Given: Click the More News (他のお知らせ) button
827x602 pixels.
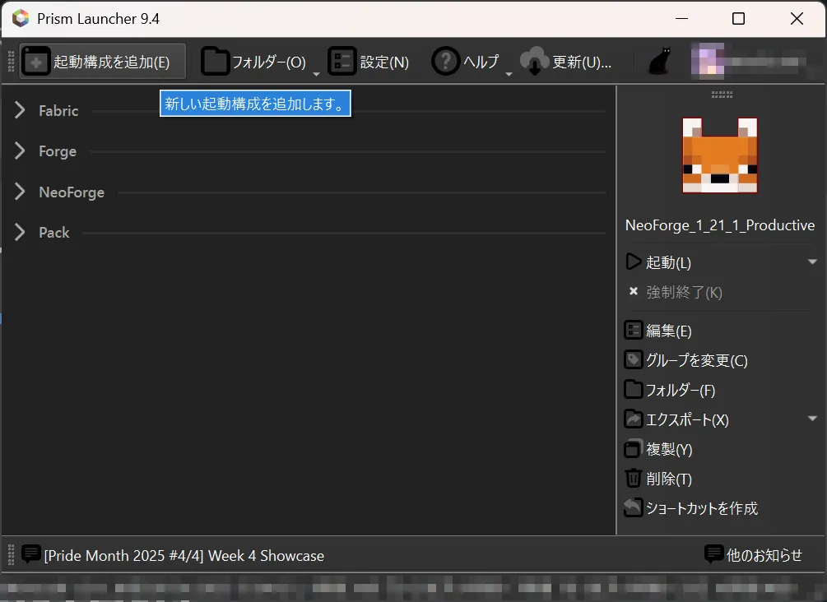Looking at the screenshot, I should click(x=754, y=555).
